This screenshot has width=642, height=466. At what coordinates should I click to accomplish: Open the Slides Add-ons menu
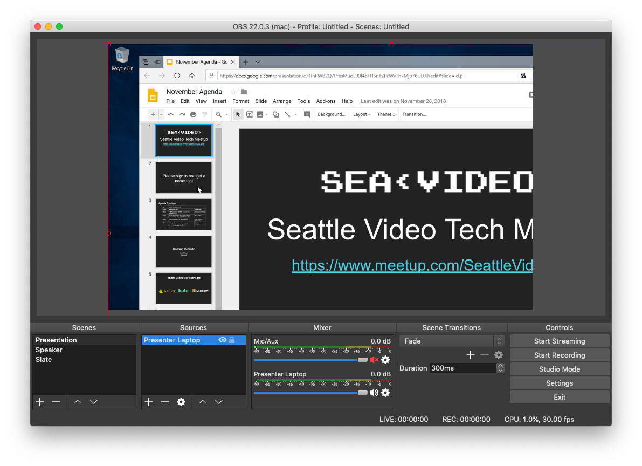(x=326, y=101)
